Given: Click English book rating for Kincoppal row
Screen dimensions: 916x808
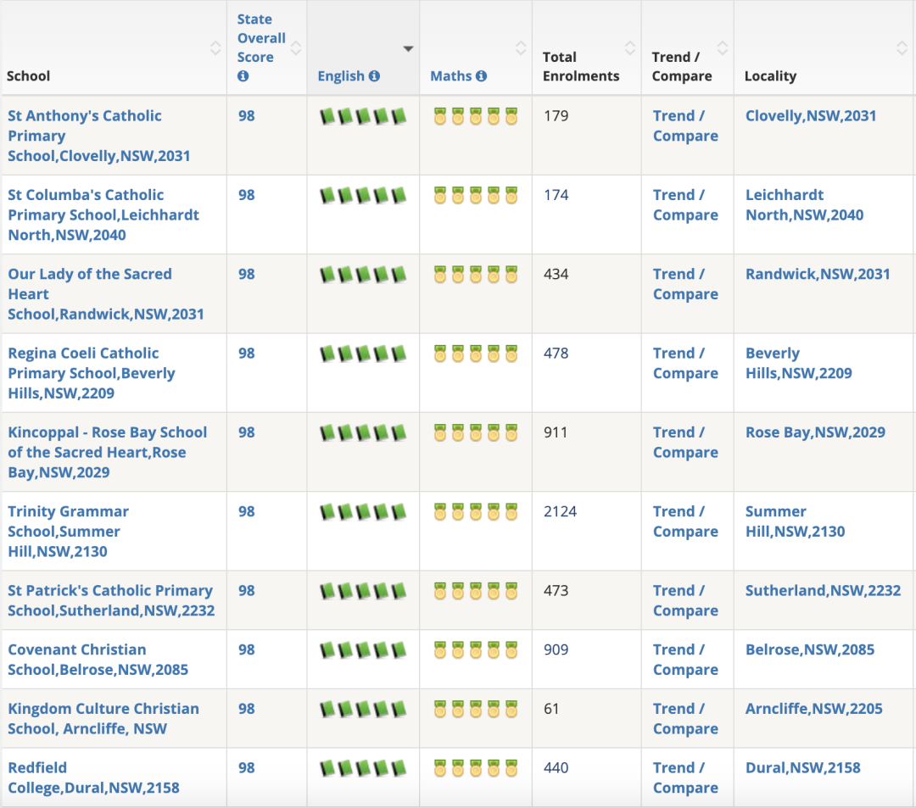Looking at the screenshot, I should (x=363, y=432).
